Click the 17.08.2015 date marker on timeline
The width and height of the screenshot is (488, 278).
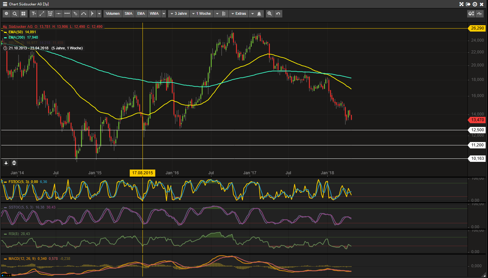coord(143,173)
